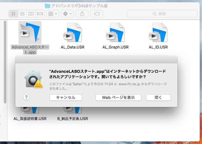Image resolution: width=202 pixels, height=144 pixels.
Task: Select the AL_ID.USR file icon
Action: point(158,32)
